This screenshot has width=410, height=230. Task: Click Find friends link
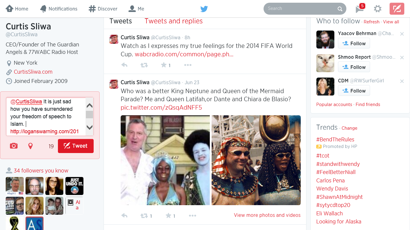[x=368, y=105]
